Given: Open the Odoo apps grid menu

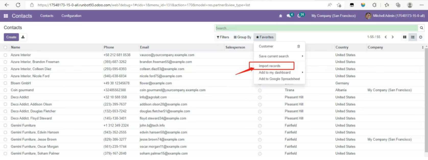Looking at the screenshot, I should click(6, 16).
